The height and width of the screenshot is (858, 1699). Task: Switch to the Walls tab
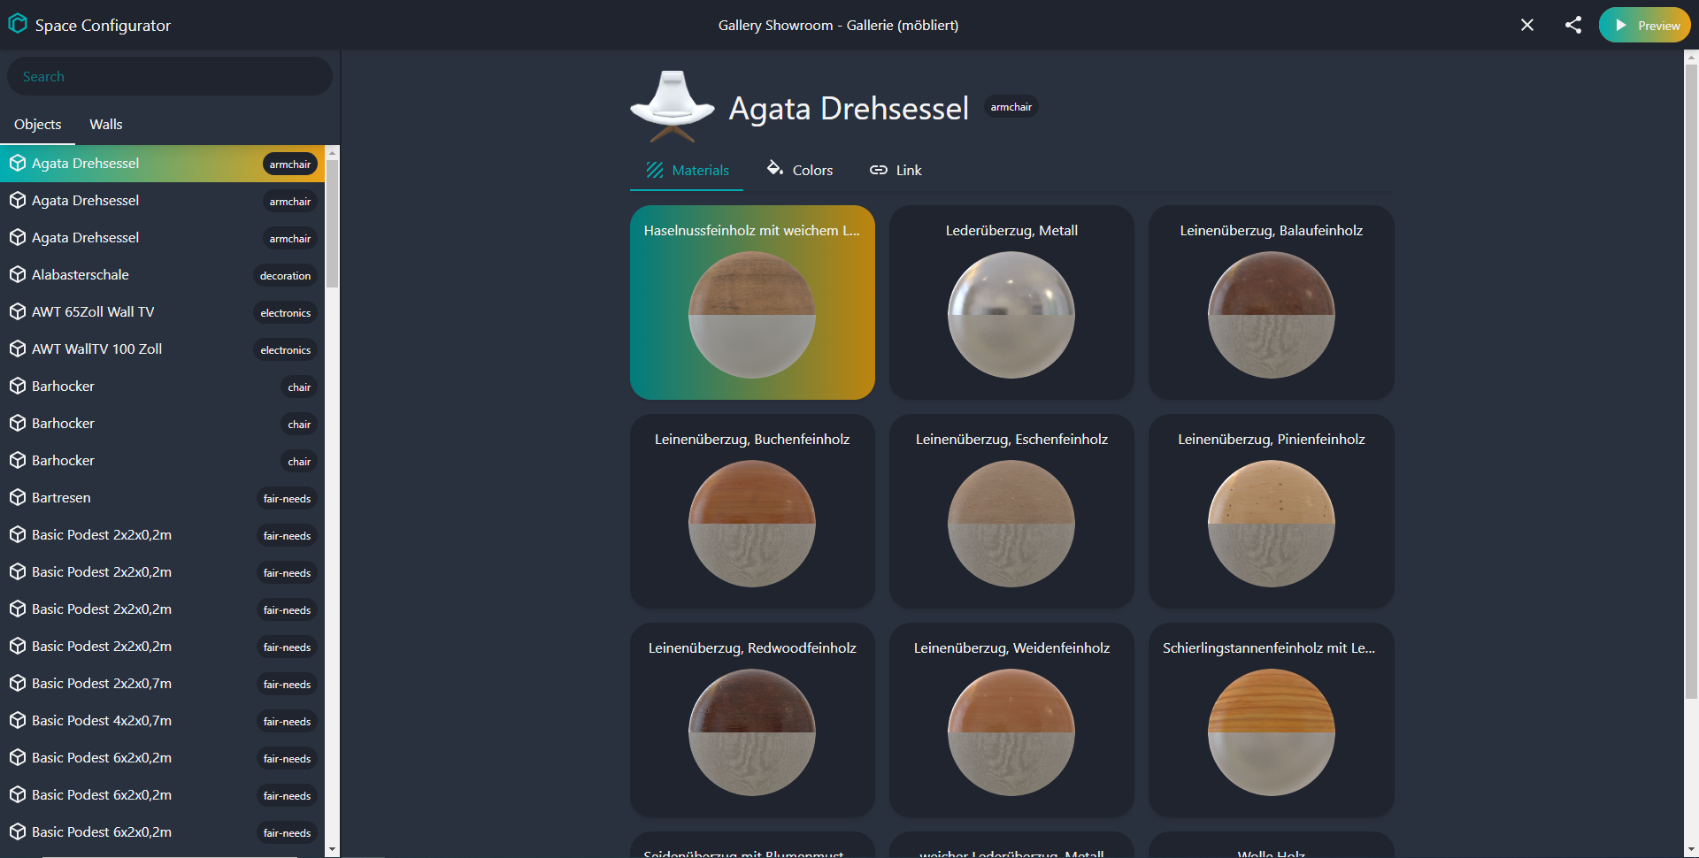point(106,124)
